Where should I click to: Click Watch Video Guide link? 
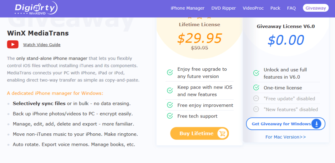point(42,45)
